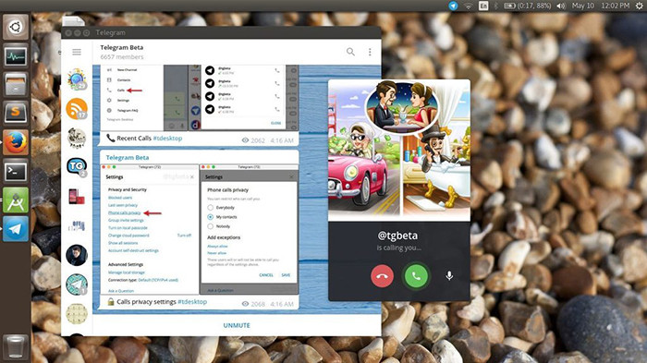The image size is (647, 363).
Task: Open the Telegram Beta sender name link
Action: [x=128, y=157]
